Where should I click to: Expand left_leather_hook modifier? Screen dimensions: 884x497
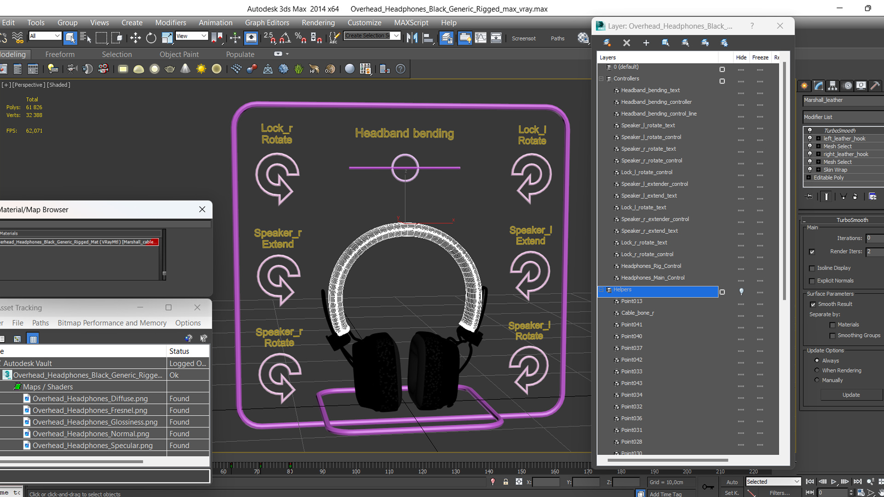click(x=818, y=139)
